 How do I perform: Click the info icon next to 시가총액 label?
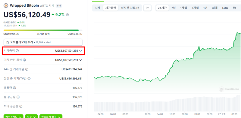click(x=17, y=50)
